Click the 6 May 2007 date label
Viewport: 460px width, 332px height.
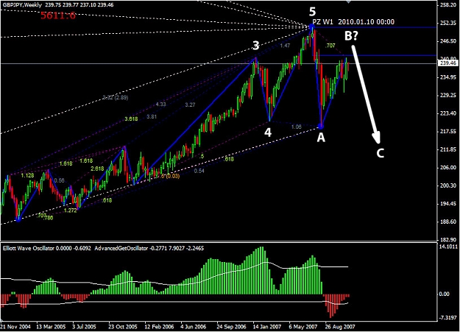[302, 327]
